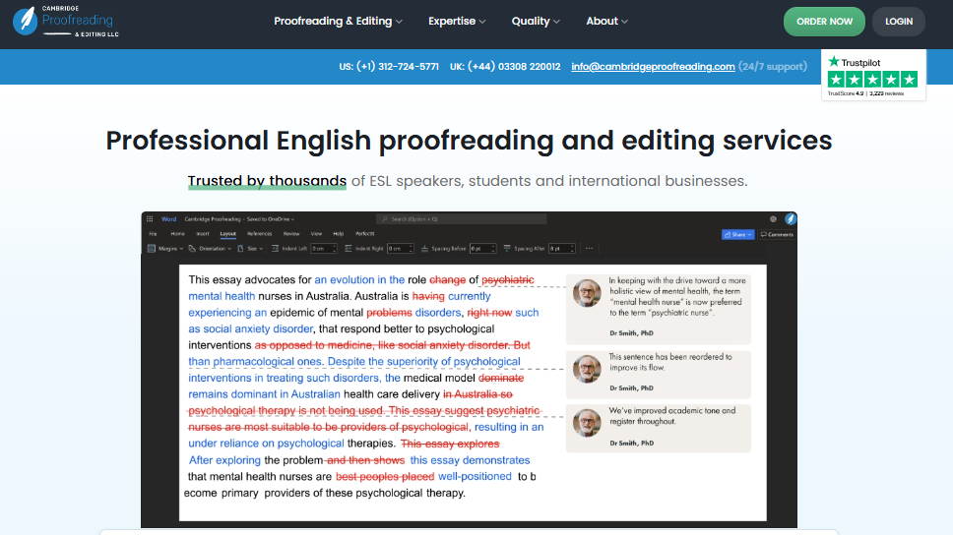Open the View tab in Word

317,234
